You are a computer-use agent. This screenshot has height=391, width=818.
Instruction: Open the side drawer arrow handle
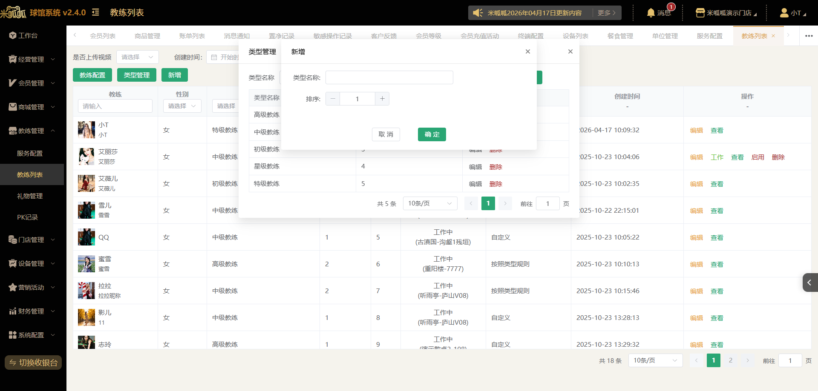[810, 283]
